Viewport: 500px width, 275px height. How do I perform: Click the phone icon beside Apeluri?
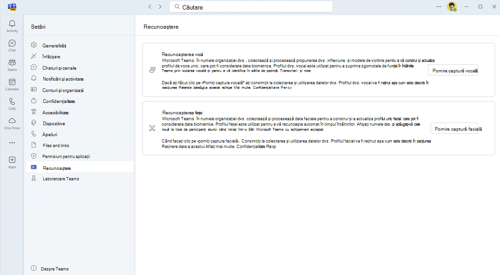[x=34, y=134]
